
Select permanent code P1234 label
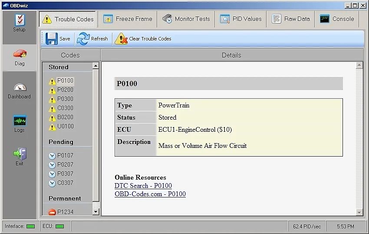[65, 212]
